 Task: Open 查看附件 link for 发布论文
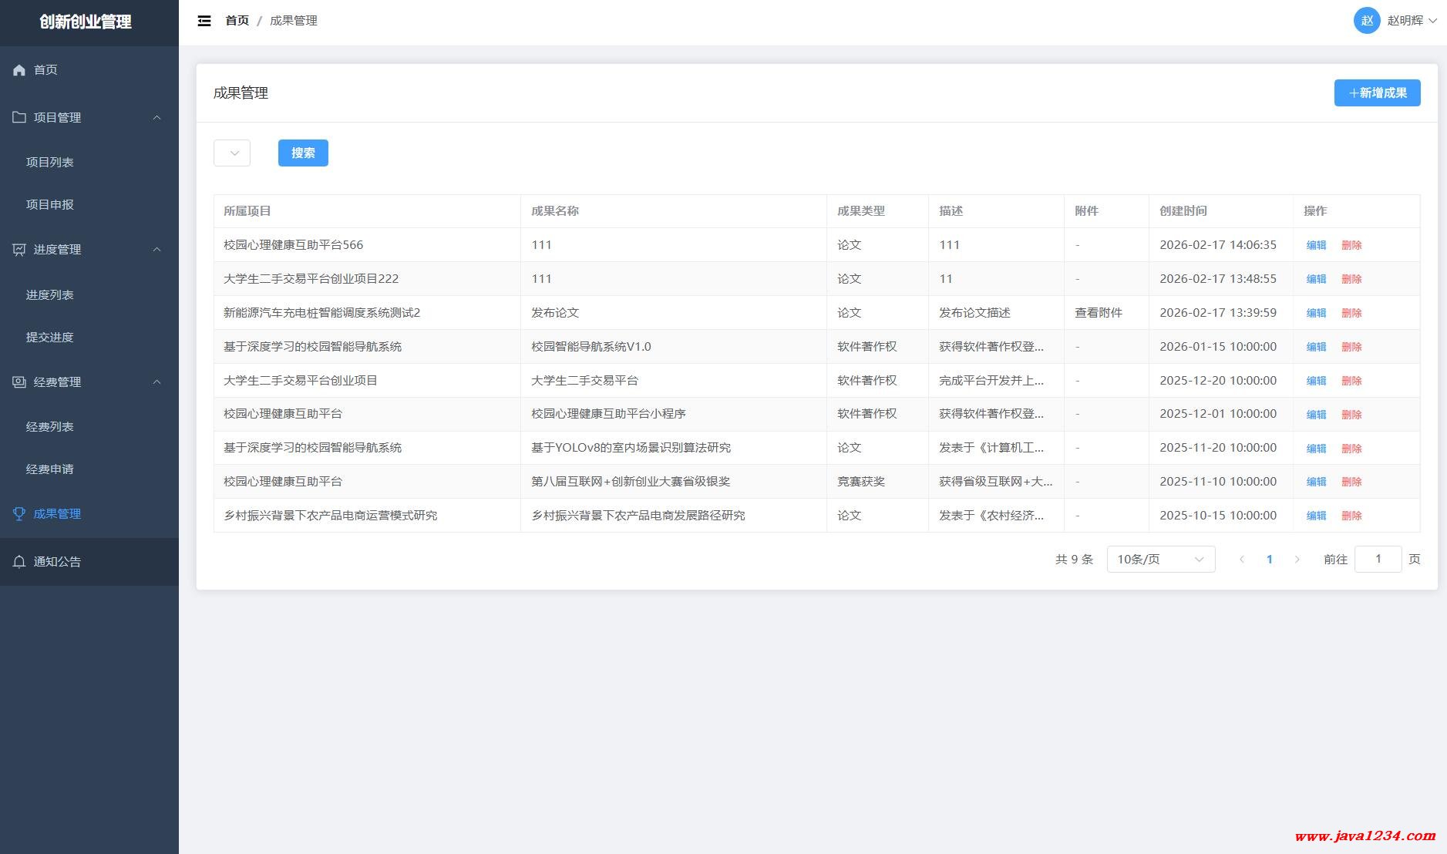(x=1098, y=313)
